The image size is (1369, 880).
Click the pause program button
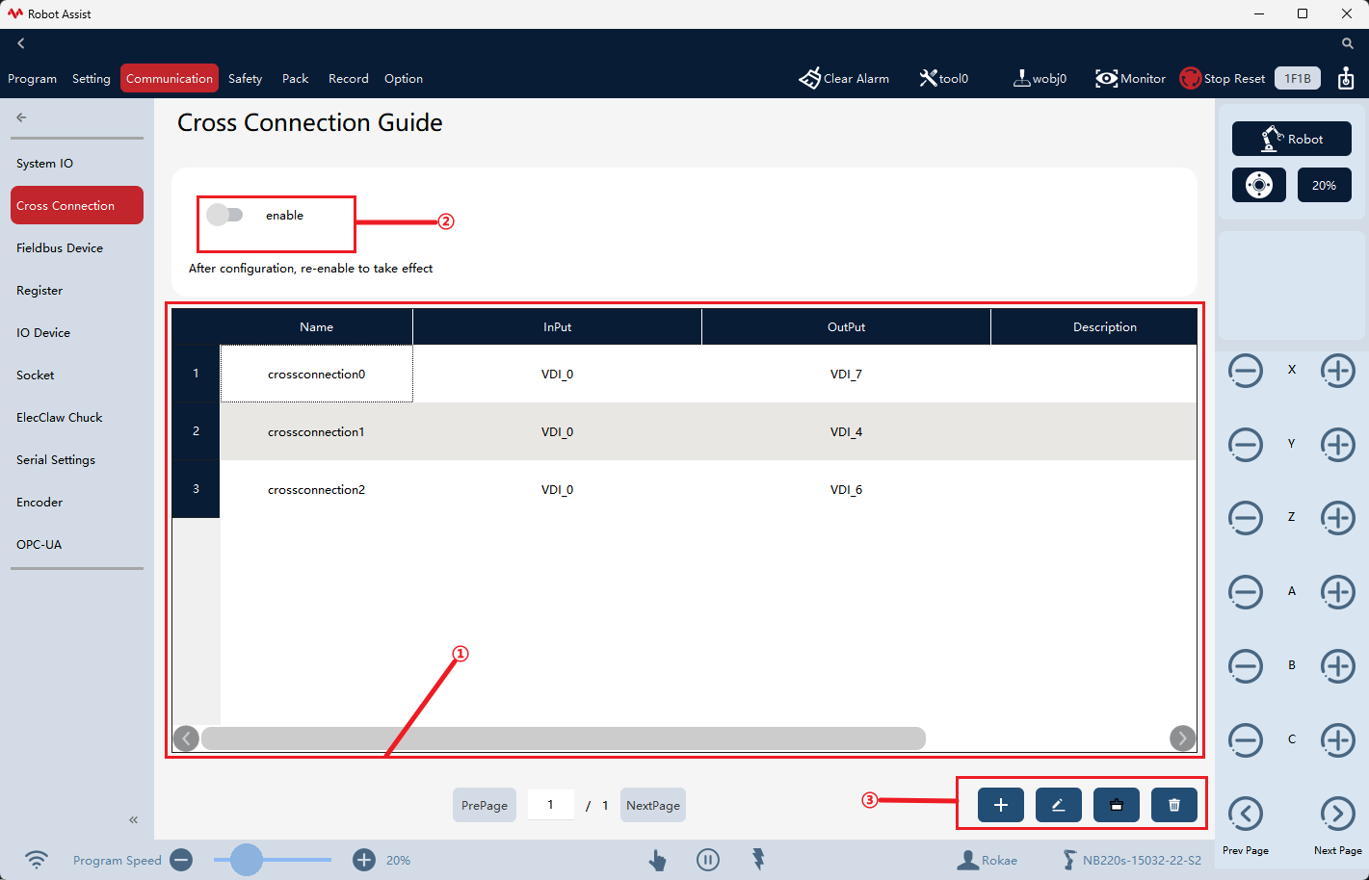pos(708,860)
